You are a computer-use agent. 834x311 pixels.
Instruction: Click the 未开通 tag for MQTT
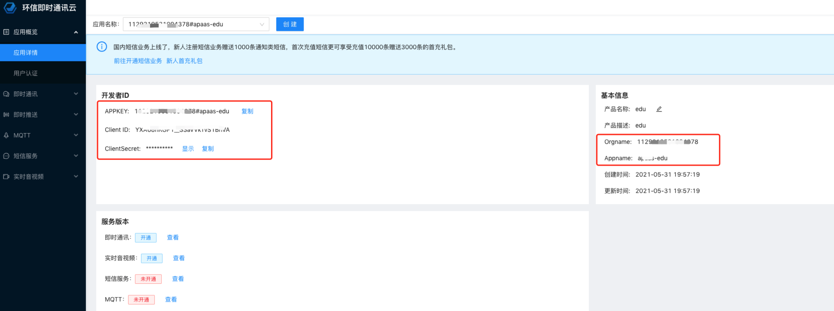pos(141,300)
